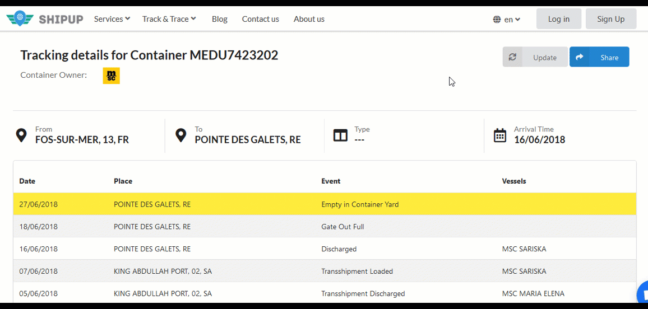The width and height of the screenshot is (648, 309).
Task: Click the Type value dashes
Action: coord(359,140)
